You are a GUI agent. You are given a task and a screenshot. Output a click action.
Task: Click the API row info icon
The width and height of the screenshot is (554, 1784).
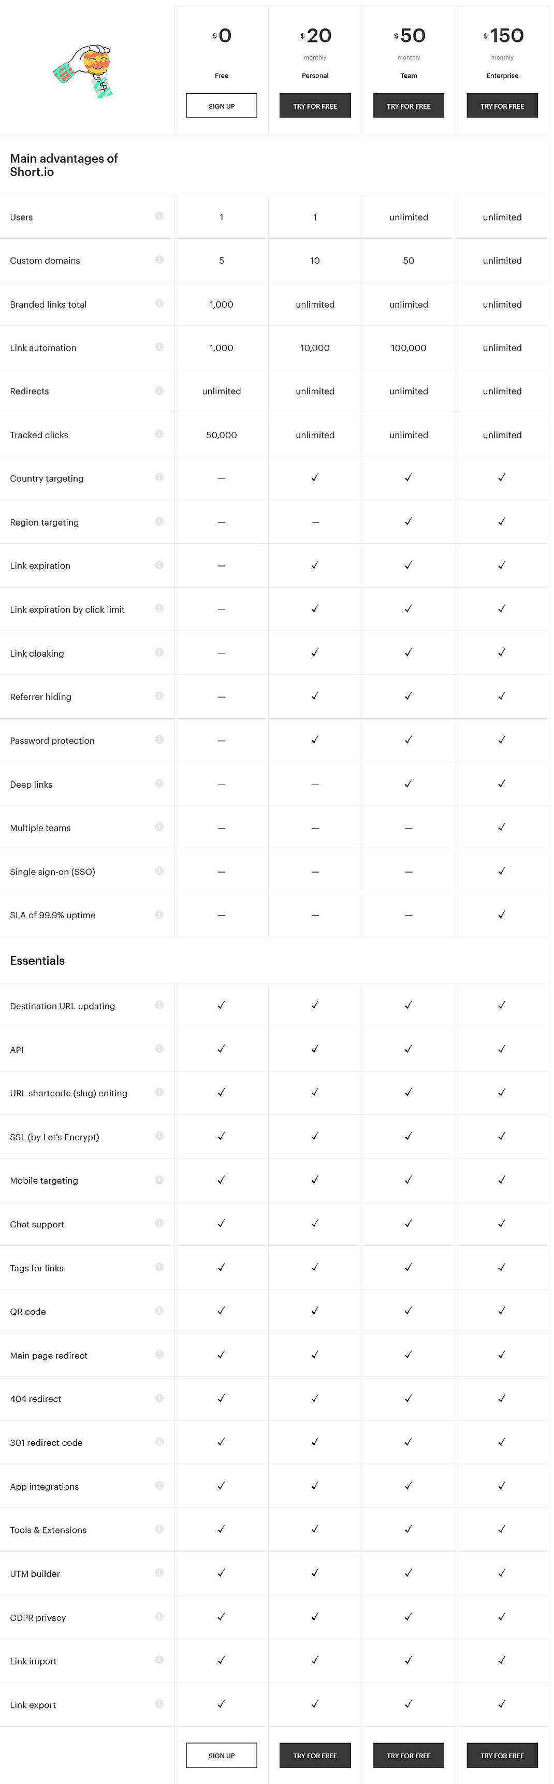tap(159, 1049)
